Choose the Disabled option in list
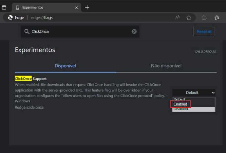 click(x=194, y=109)
